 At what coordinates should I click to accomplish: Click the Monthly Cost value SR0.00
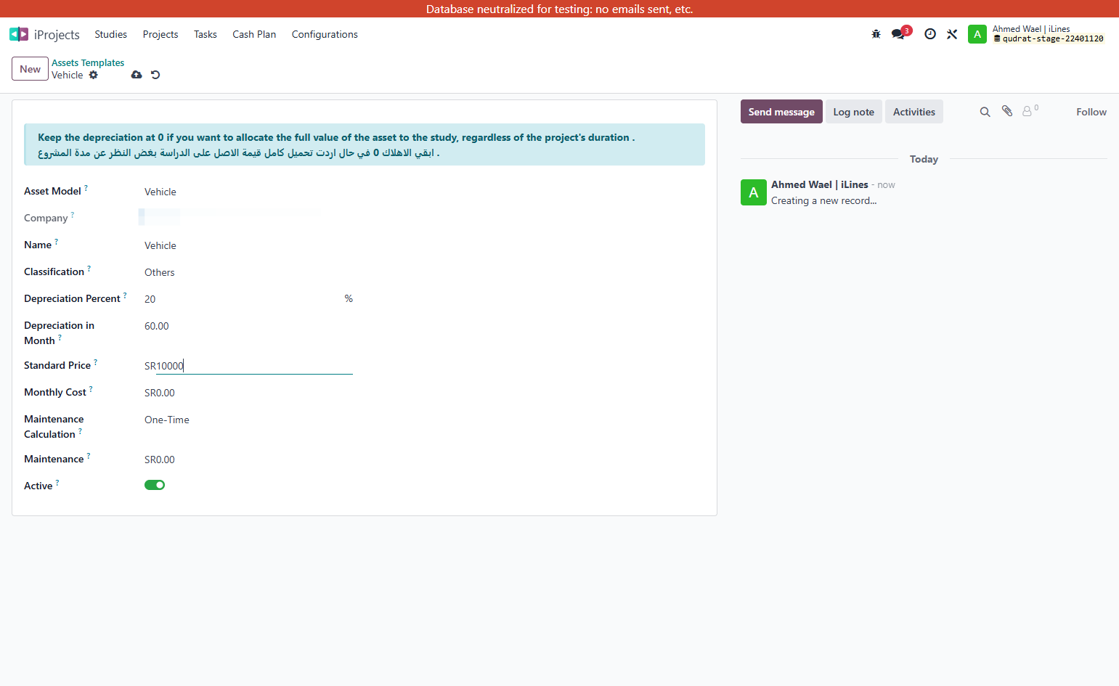(x=160, y=393)
